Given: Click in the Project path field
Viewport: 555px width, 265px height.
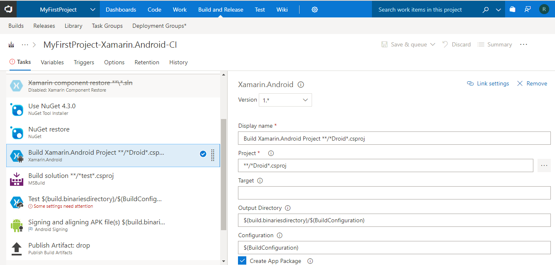Looking at the screenshot, I should pos(386,165).
